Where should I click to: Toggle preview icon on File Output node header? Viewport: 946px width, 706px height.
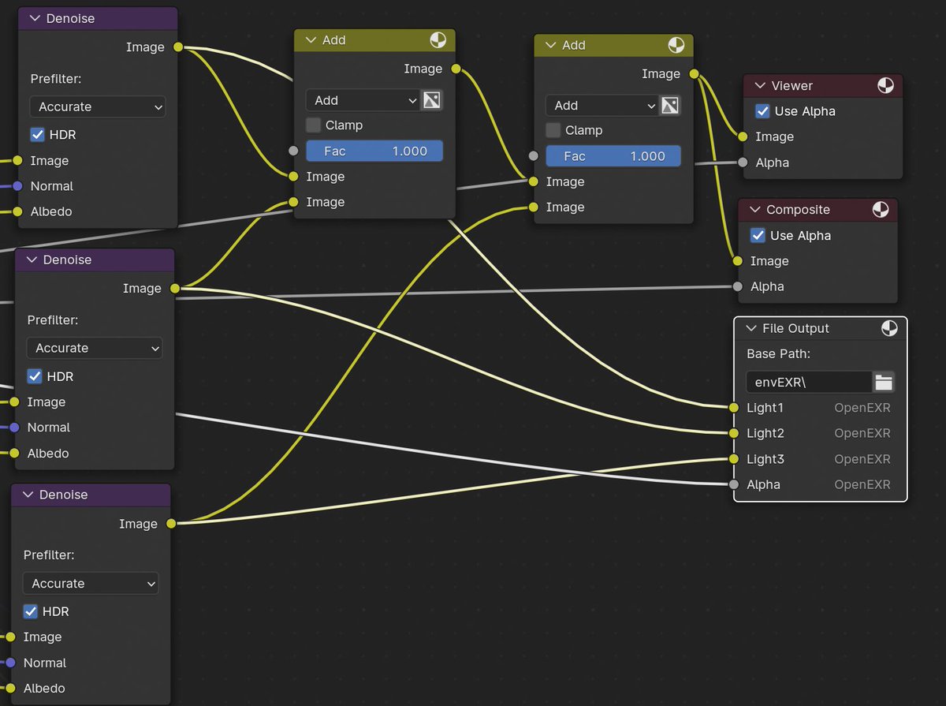(x=889, y=328)
